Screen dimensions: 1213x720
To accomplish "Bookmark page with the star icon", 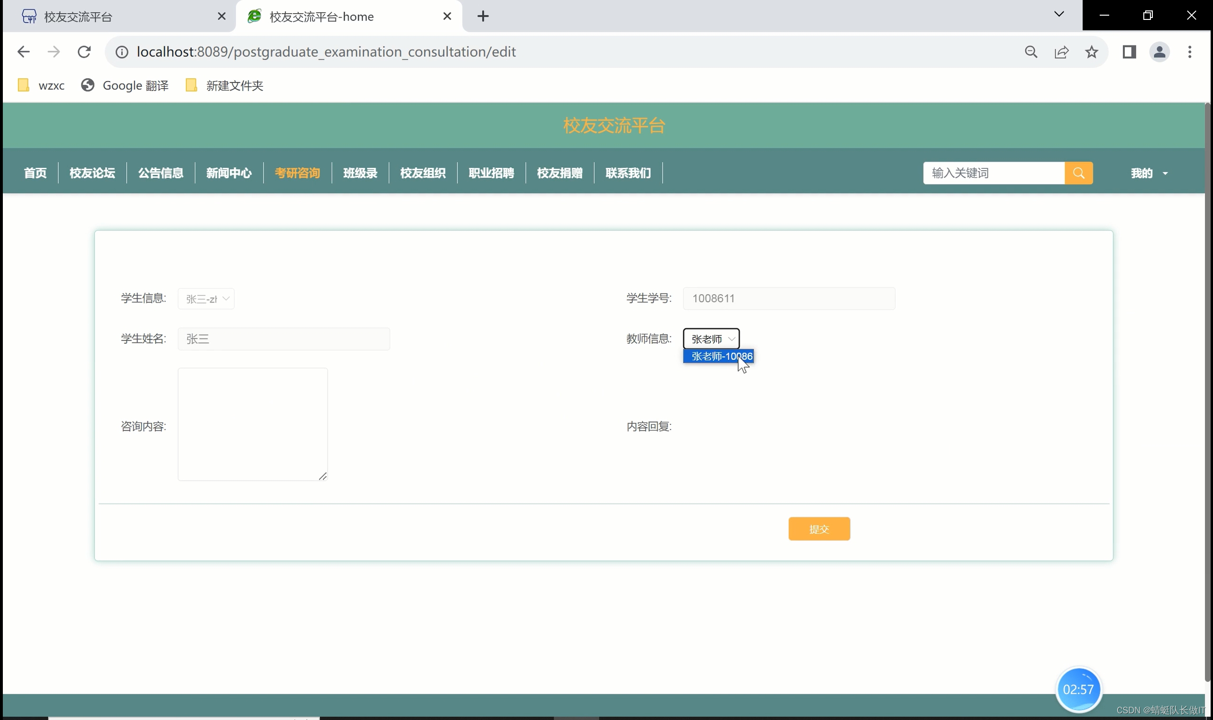I will click(1091, 52).
